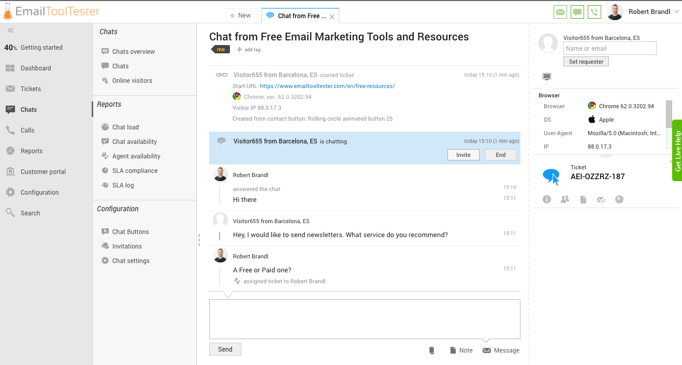This screenshot has height=365, width=682.
Task: Click the Calls phone icon
Action: click(10, 130)
